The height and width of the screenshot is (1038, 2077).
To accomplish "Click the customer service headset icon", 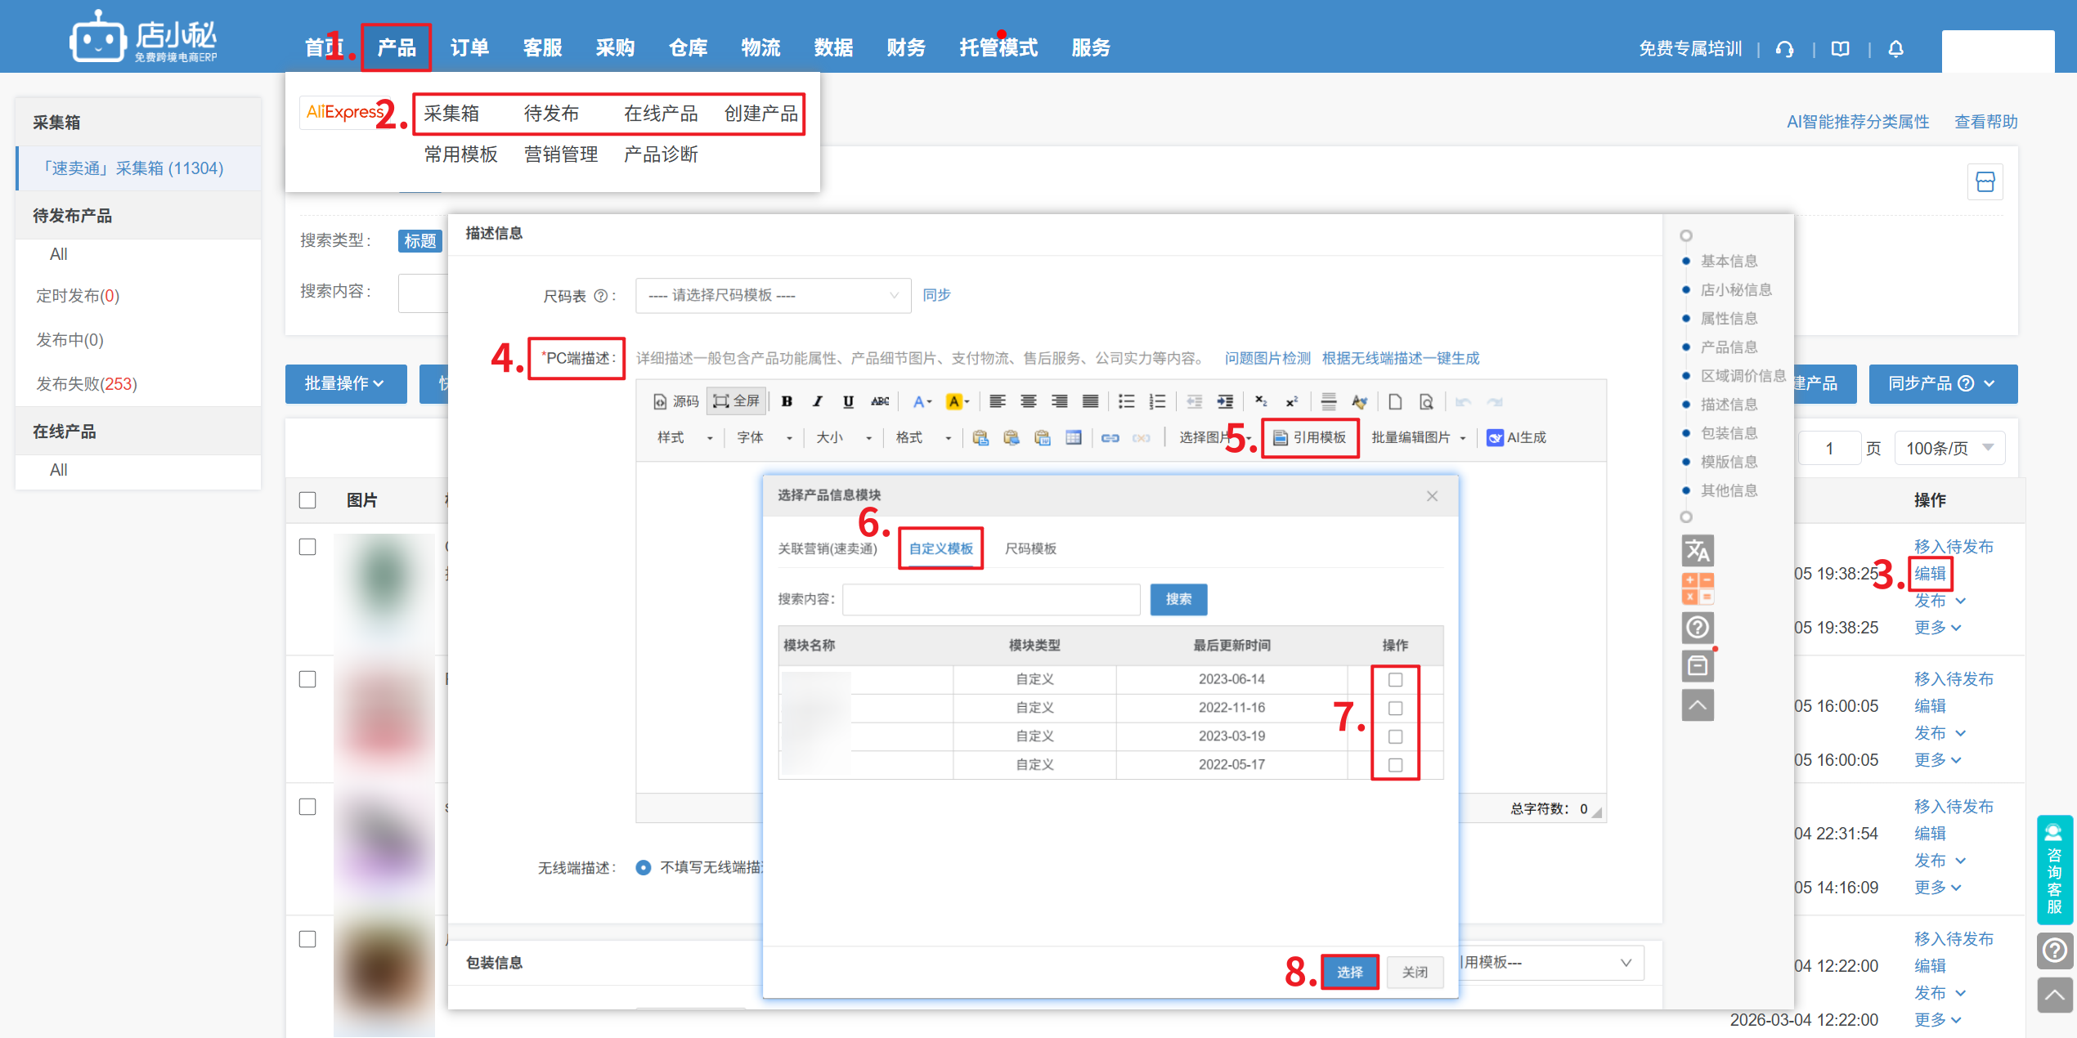I will [1784, 49].
